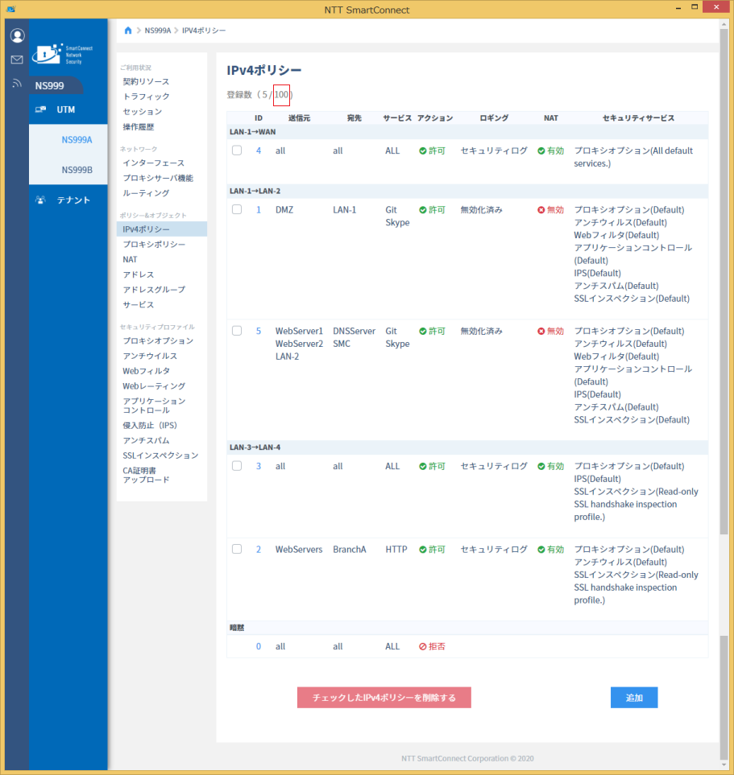Open プロキシポリシー page
The height and width of the screenshot is (775, 734).
point(154,244)
